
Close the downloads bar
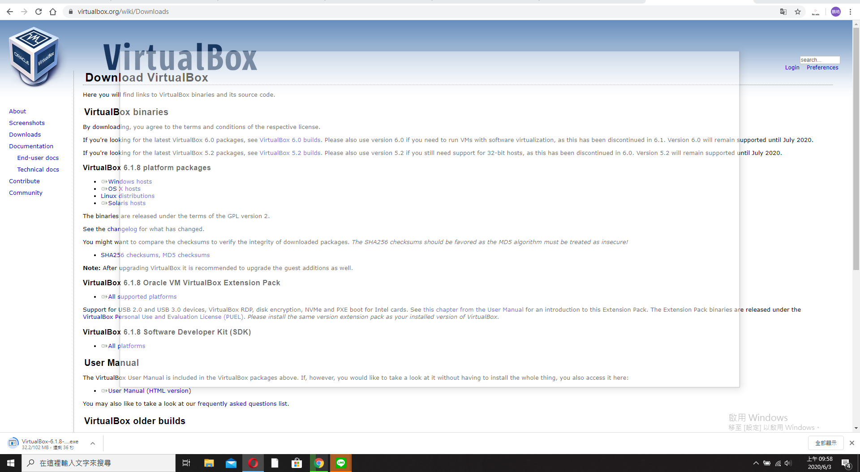852,443
